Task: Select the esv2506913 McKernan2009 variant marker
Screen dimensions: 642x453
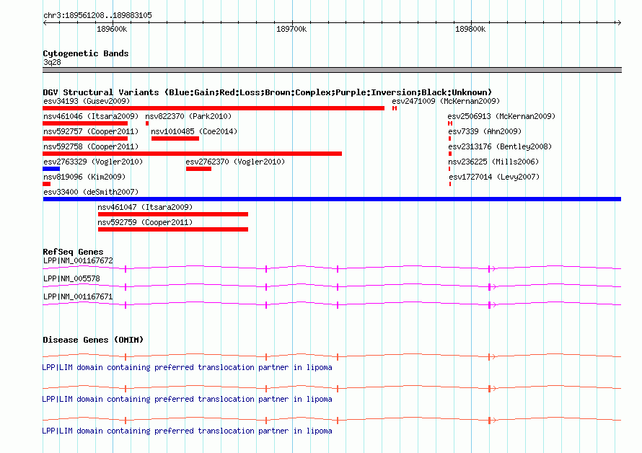Action: [x=450, y=123]
